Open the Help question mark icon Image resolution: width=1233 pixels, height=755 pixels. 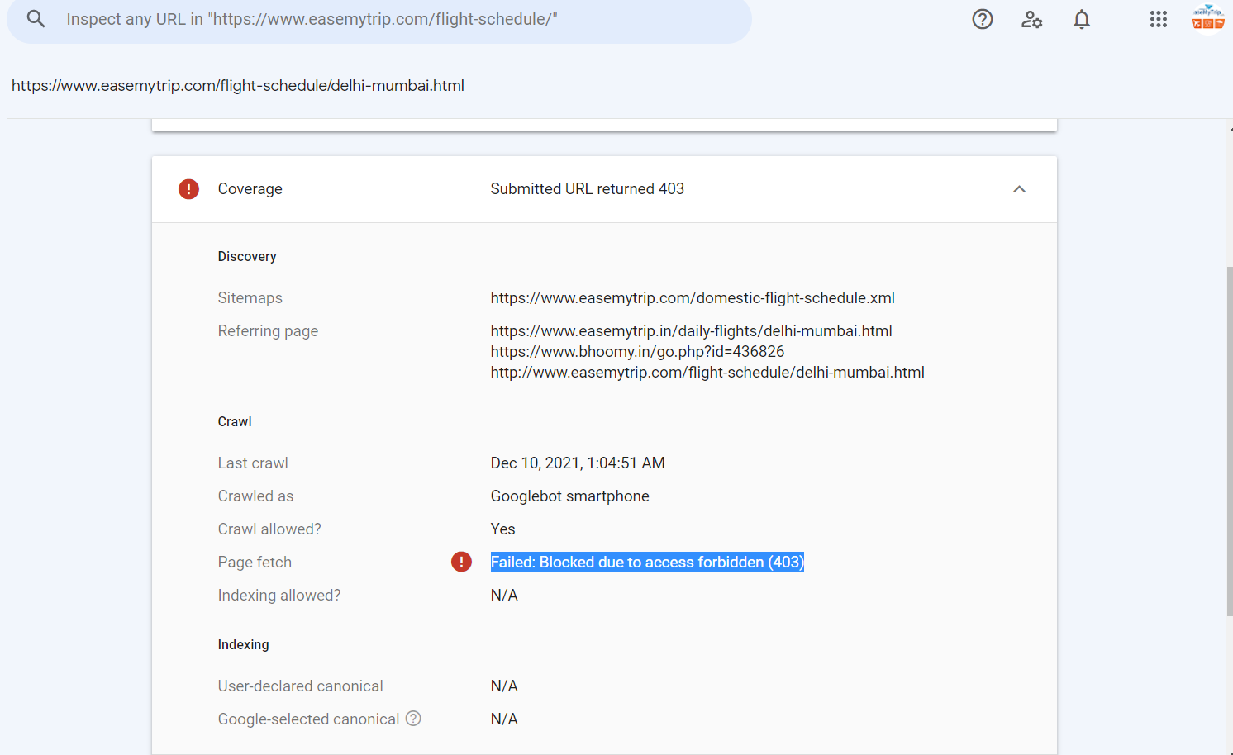point(982,19)
